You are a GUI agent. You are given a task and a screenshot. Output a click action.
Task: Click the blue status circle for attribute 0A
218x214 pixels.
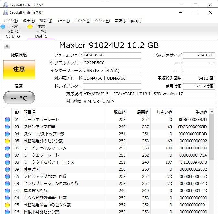click(x=7, y=176)
